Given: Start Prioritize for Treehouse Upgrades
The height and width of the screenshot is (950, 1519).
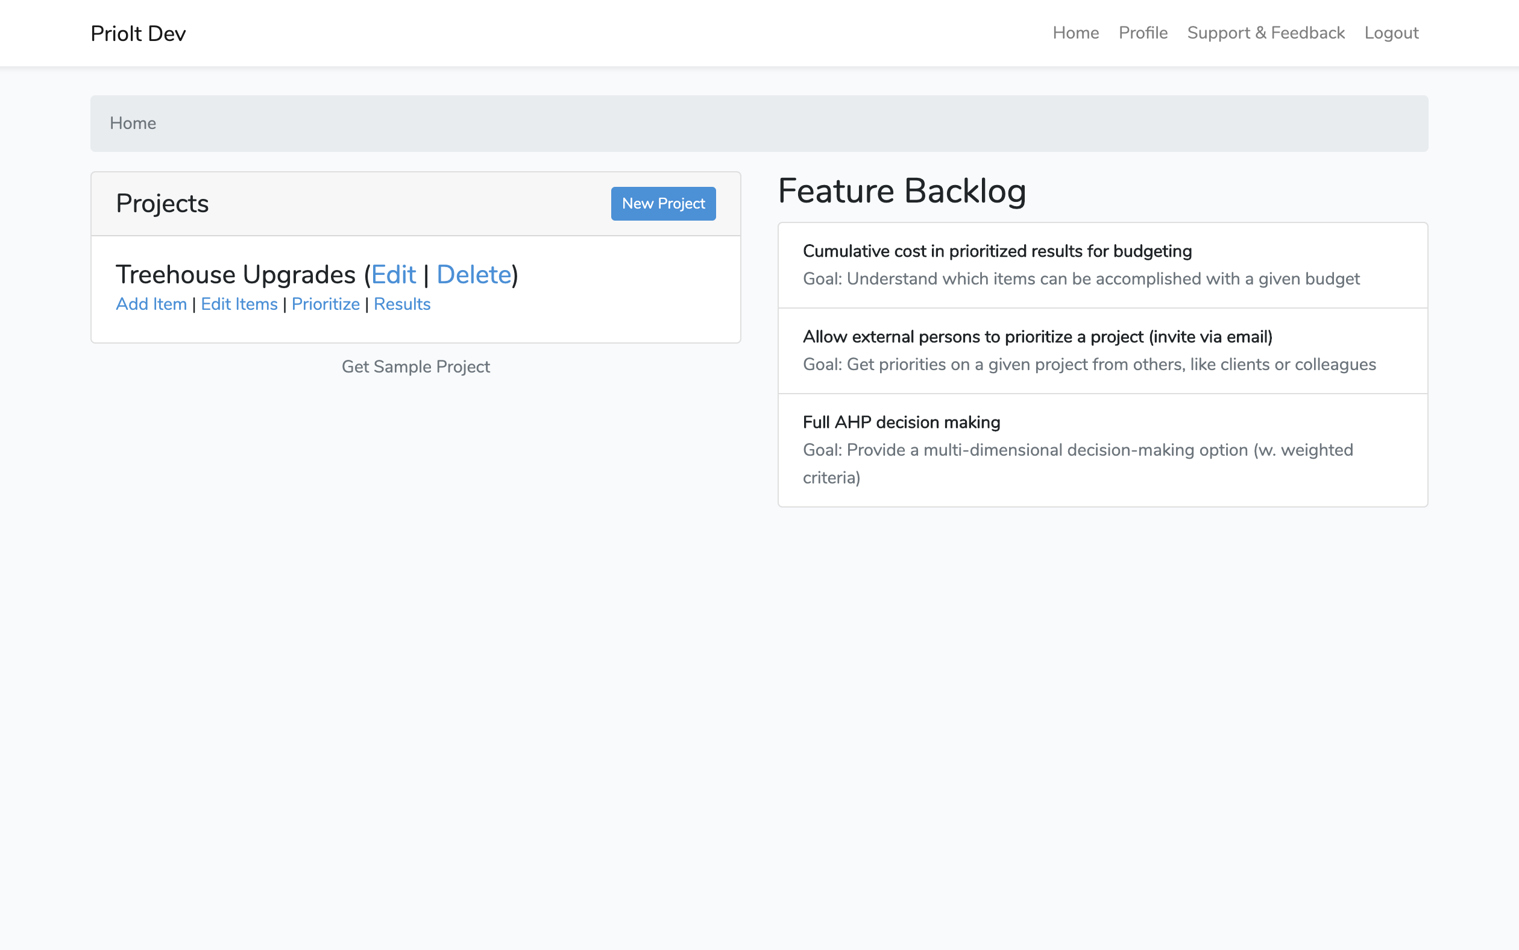Looking at the screenshot, I should (x=325, y=304).
